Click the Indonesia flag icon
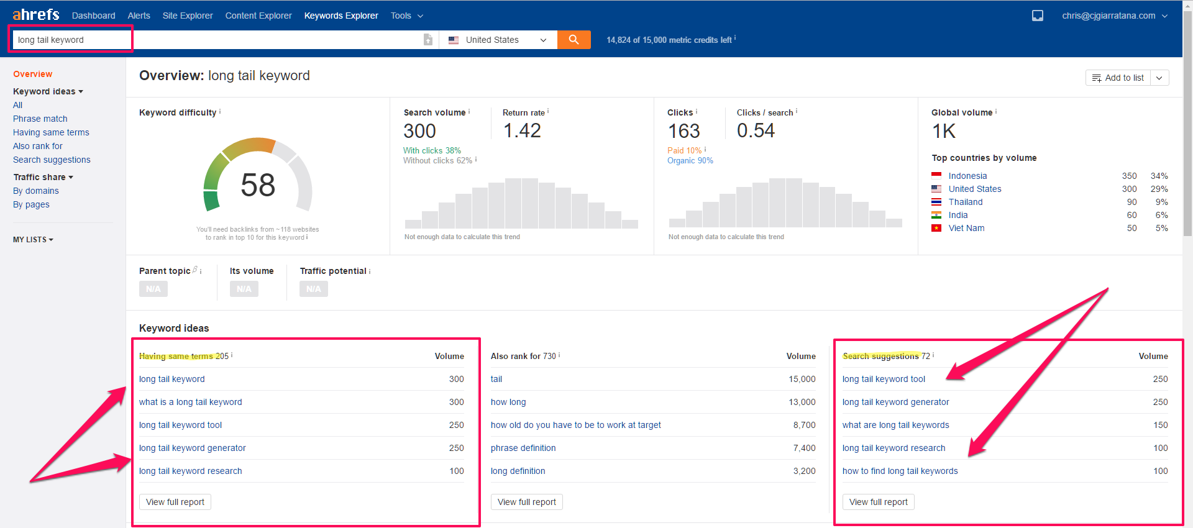Image resolution: width=1193 pixels, height=528 pixels. pos(936,176)
